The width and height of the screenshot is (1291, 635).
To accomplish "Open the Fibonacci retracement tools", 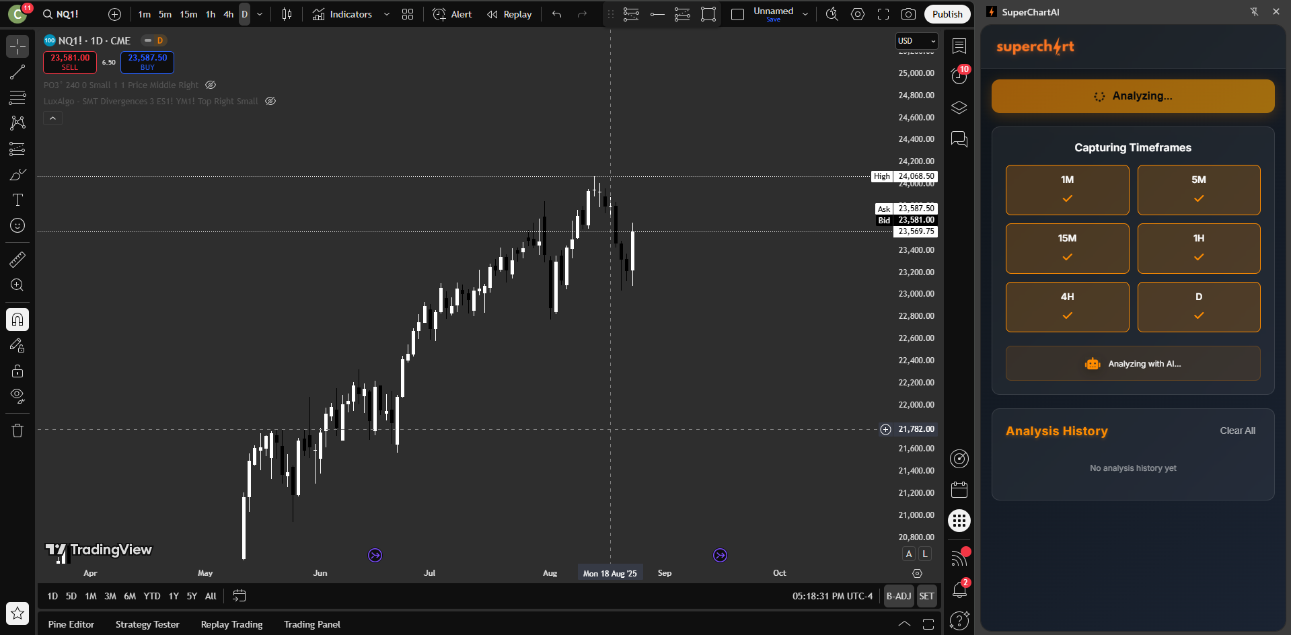I will click(x=17, y=98).
